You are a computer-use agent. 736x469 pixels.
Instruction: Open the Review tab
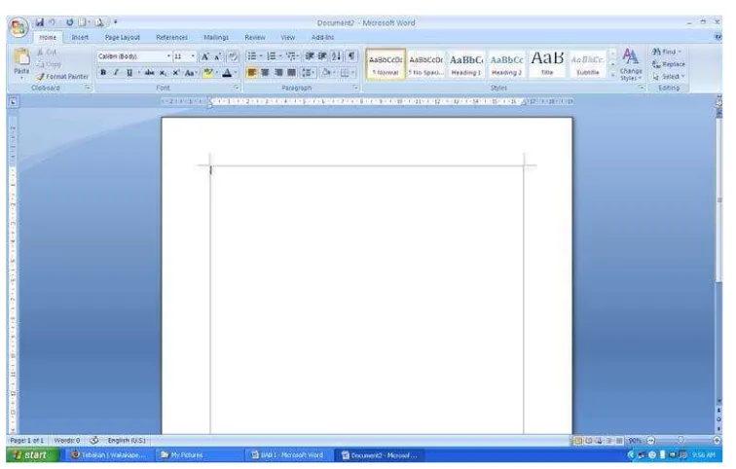[x=255, y=37]
